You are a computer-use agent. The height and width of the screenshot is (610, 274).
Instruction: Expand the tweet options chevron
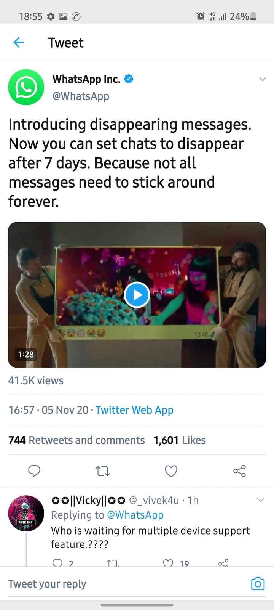click(x=262, y=79)
